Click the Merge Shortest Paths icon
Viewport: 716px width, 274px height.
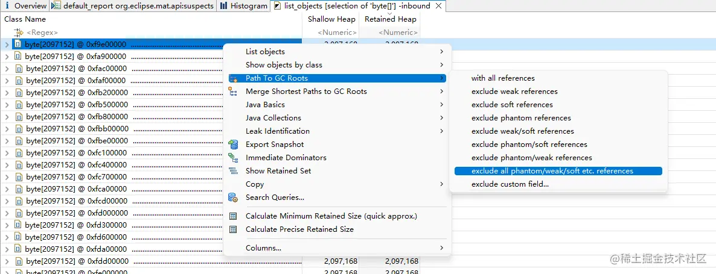pyautogui.click(x=233, y=92)
